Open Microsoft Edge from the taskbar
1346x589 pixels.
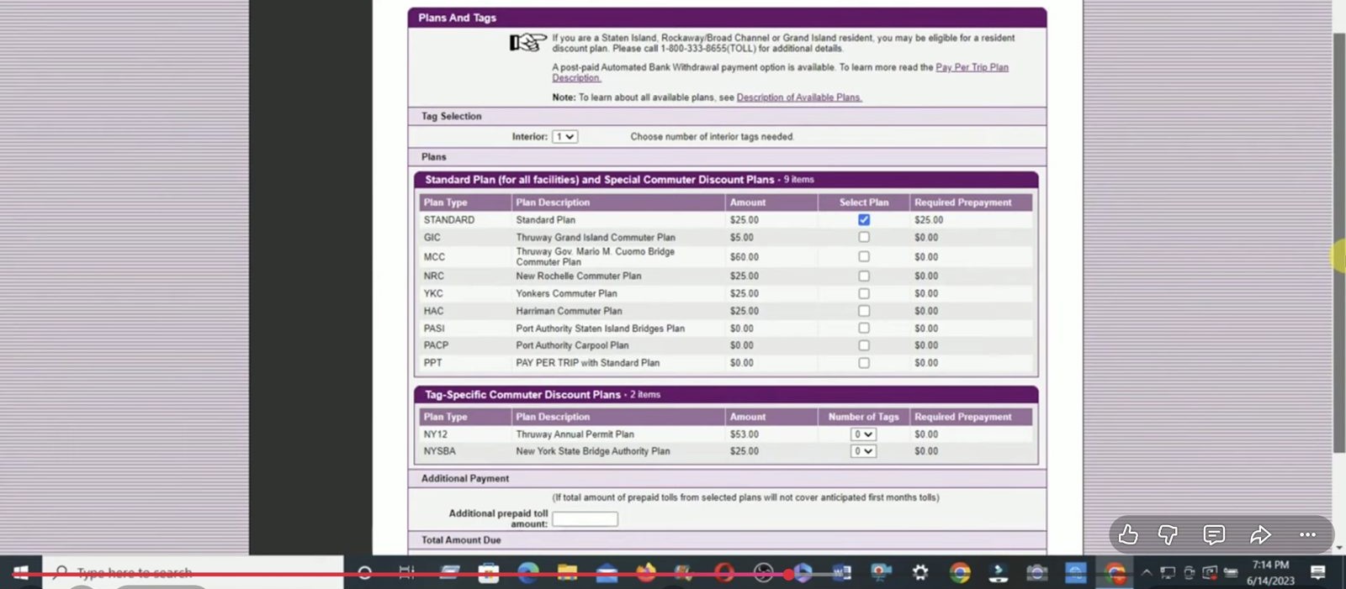(527, 573)
